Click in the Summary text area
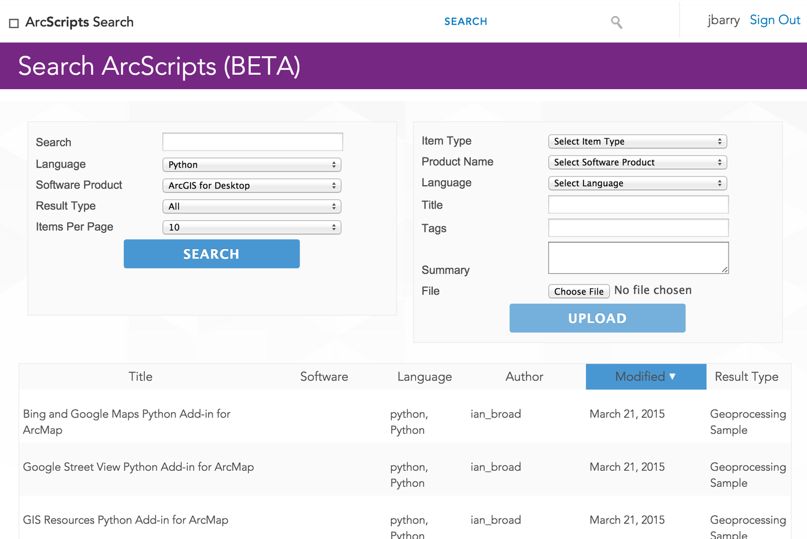The image size is (807, 539). pyautogui.click(x=639, y=258)
